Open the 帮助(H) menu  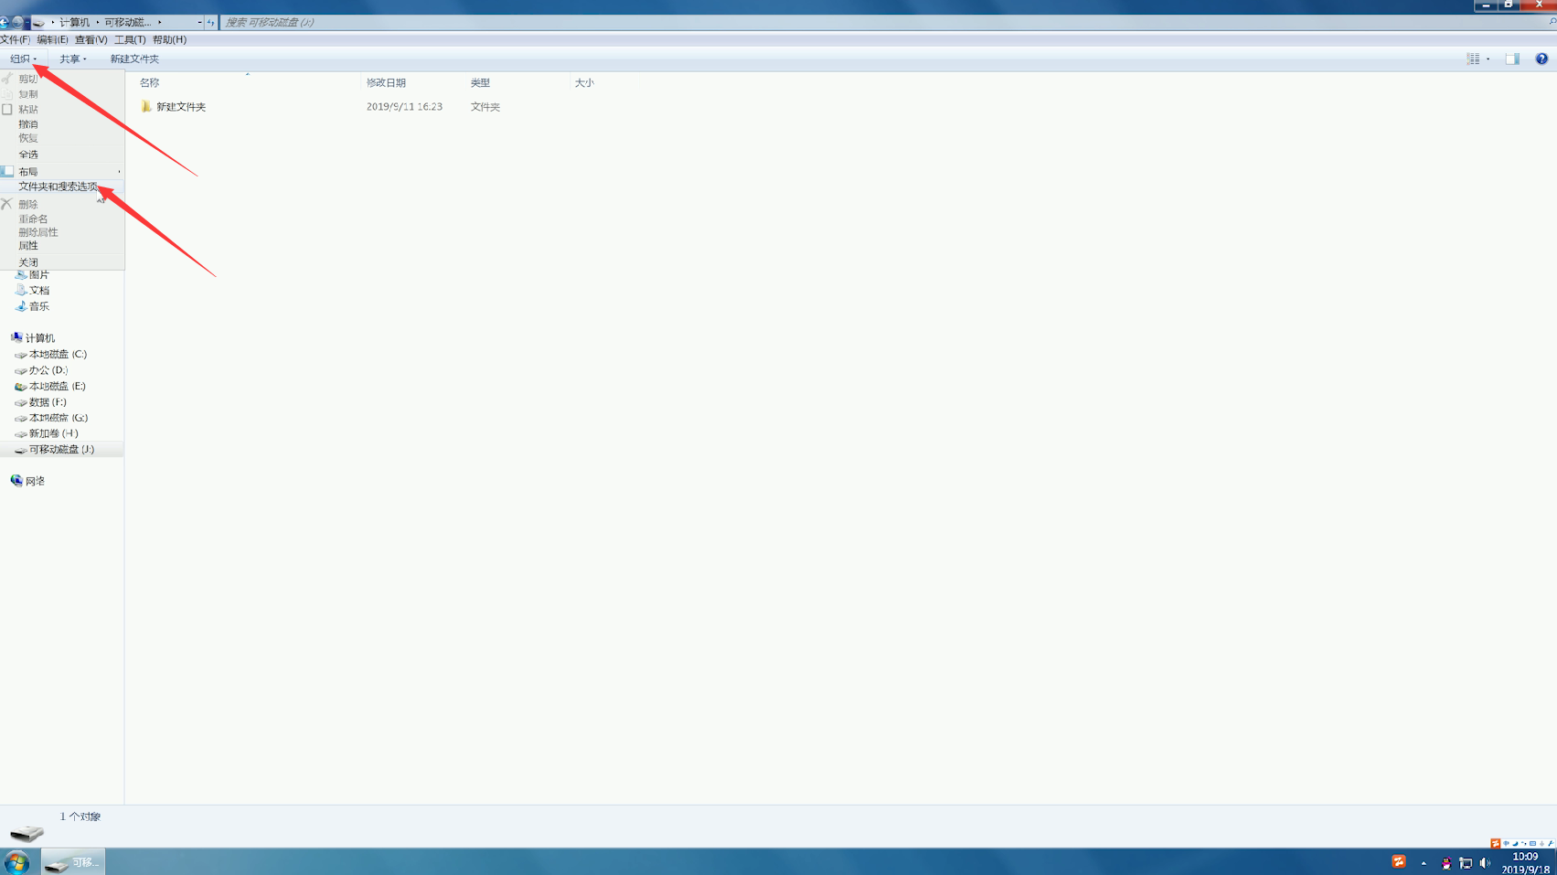click(169, 39)
